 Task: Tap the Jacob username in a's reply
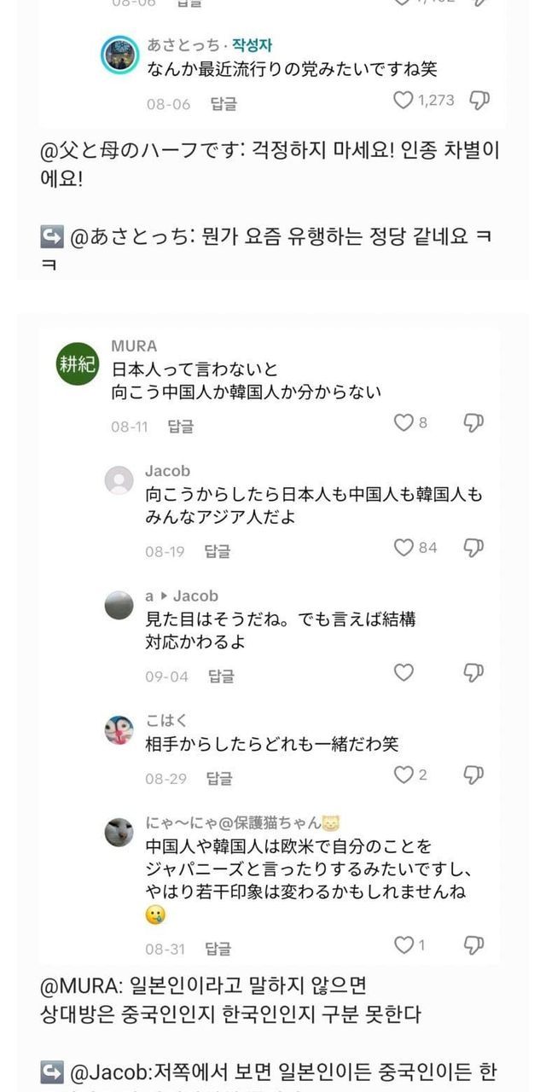point(195,595)
